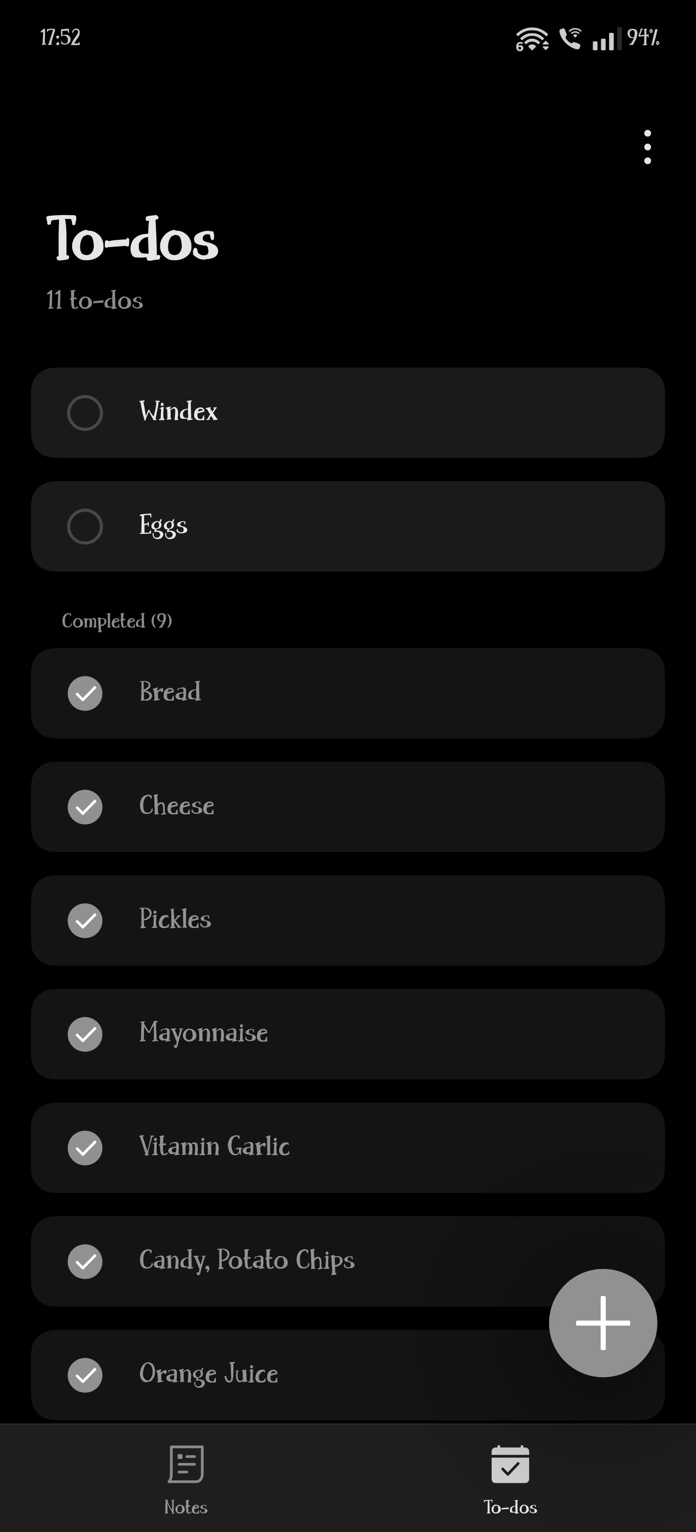The height and width of the screenshot is (1532, 696).
Task: Open the three-dot overflow menu
Action: pos(647,147)
